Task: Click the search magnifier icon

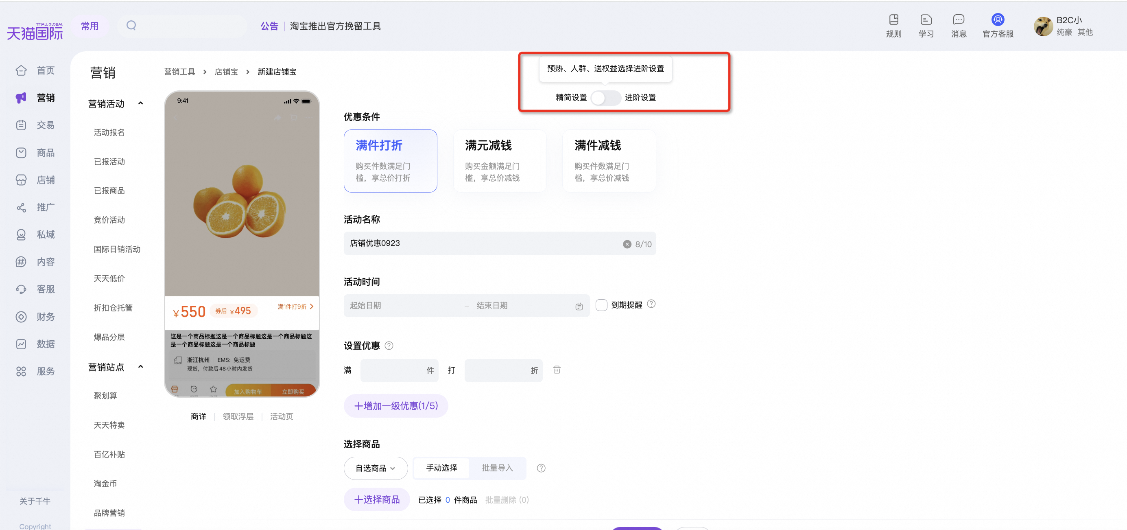Action: 131,25
